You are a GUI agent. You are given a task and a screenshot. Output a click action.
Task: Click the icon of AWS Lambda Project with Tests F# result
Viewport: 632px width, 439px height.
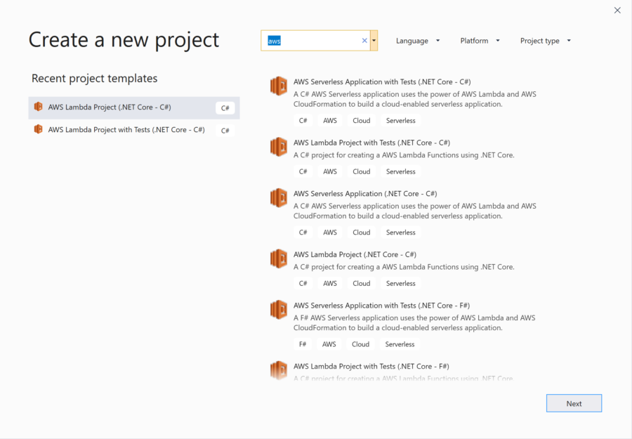(x=279, y=370)
